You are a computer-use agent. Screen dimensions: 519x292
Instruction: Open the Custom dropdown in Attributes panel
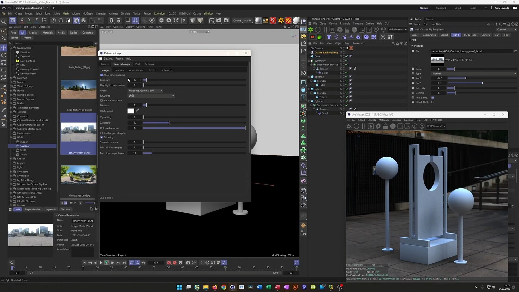pos(506,30)
